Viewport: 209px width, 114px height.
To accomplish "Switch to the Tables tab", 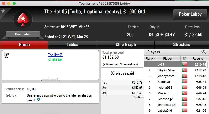I will pos(72,44).
